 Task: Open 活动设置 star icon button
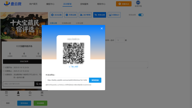tap(56, 15)
